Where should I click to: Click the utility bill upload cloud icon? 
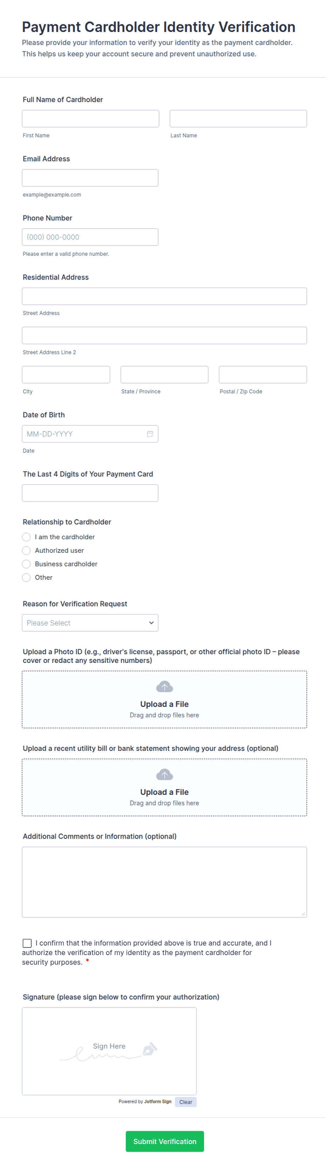[164, 775]
